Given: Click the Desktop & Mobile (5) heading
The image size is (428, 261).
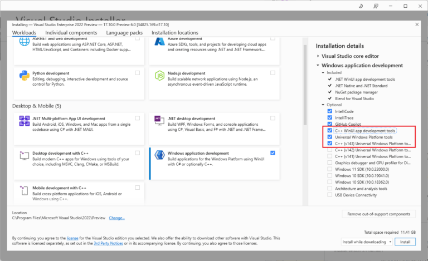Looking at the screenshot, I should coord(37,106).
